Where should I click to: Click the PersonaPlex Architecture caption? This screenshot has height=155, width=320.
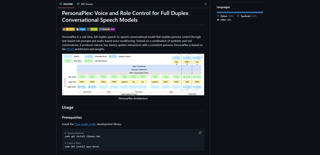133,99
